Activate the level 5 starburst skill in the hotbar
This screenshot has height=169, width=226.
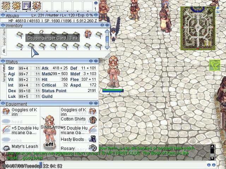pyautogui.click(x=37, y=6)
